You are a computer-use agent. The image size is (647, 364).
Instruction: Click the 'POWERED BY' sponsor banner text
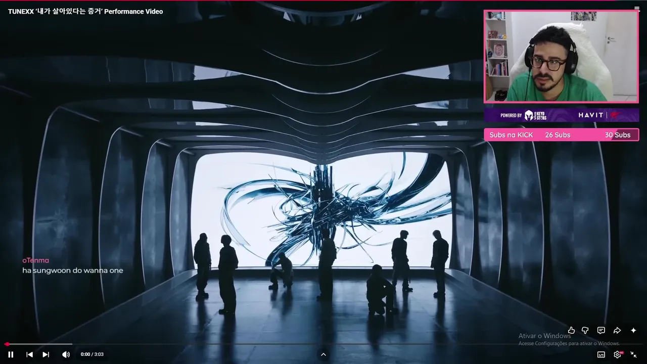coord(511,115)
